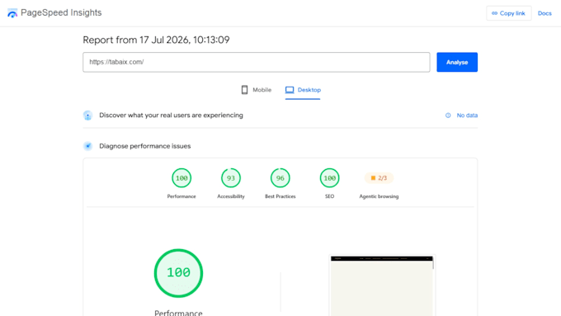Jump to the Accessibility 93 score gauge
This screenshot has height=316, width=561.
pyautogui.click(x=231, y=178)
